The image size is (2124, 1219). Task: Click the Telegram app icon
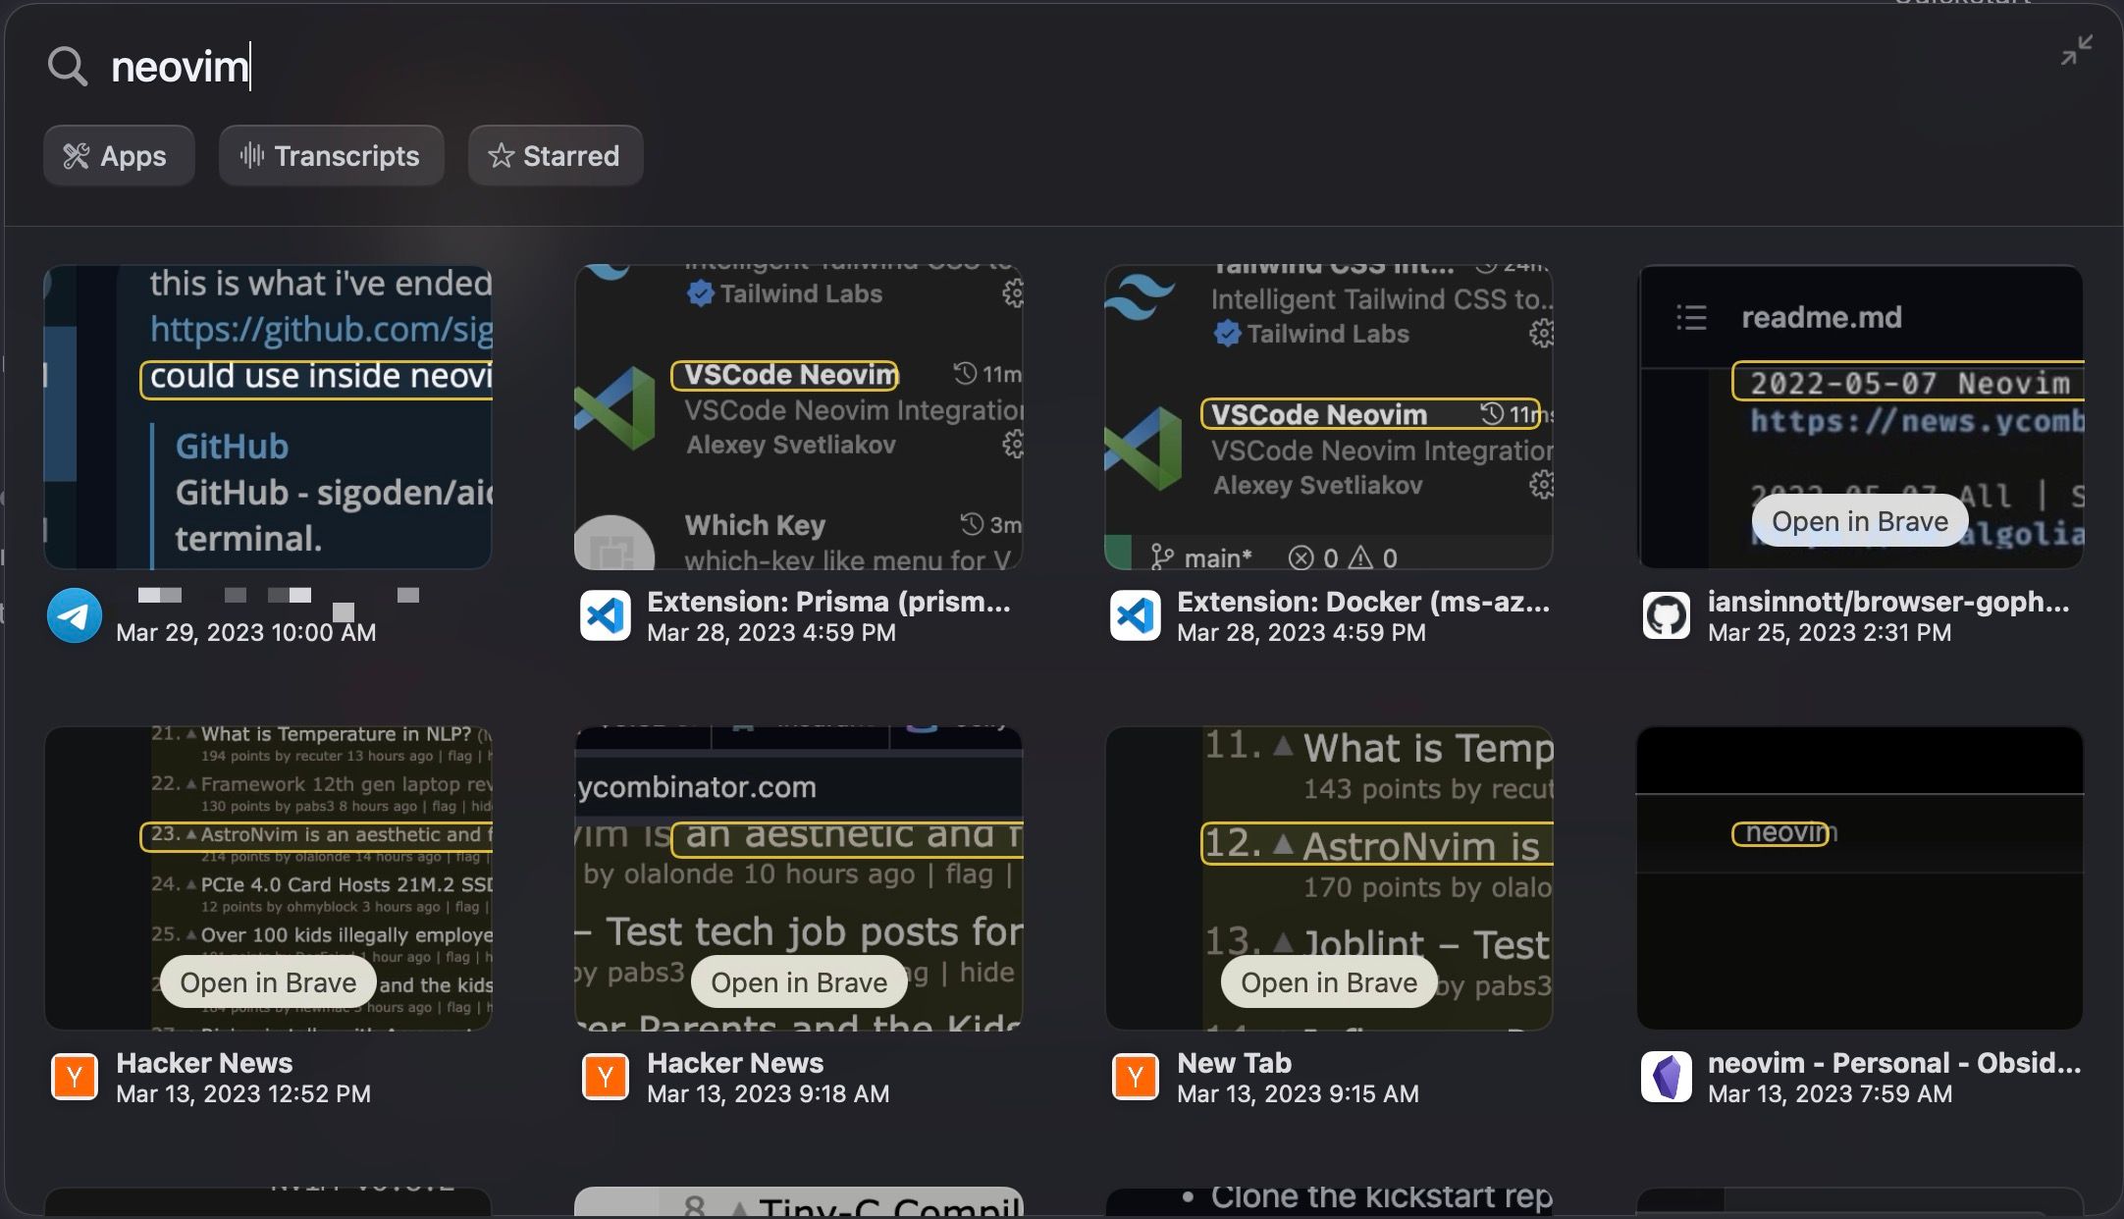[75, 615]
